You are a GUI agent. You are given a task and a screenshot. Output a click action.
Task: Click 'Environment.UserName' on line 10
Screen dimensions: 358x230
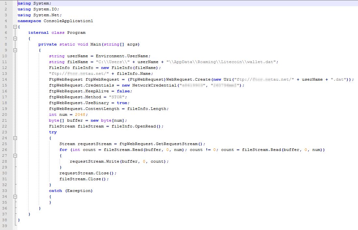(x=122, y=56)
